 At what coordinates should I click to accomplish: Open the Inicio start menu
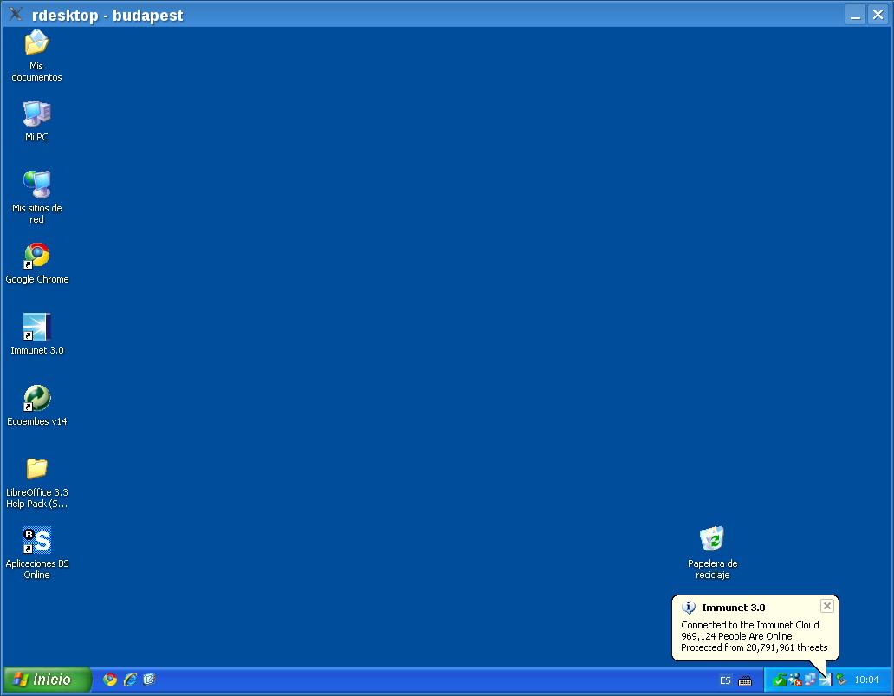point(48,680)
